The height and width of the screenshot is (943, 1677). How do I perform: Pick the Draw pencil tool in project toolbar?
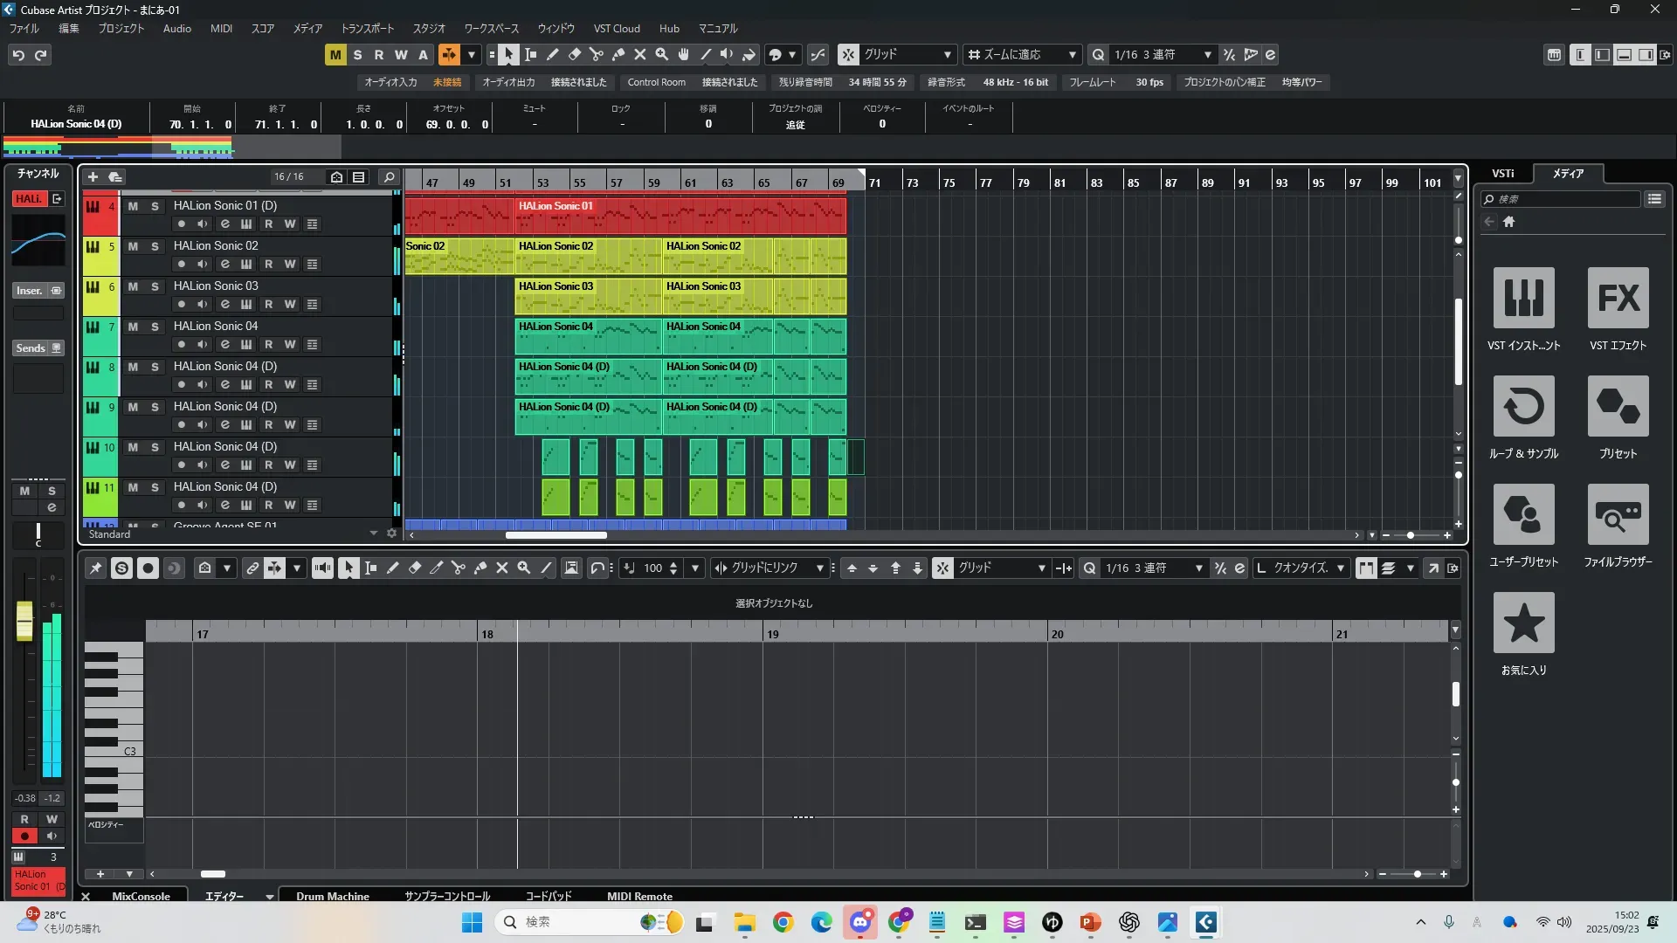[x=553, y=55]
